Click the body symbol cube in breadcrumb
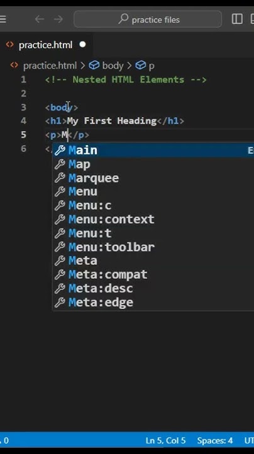254x454 pixels. [94, 65]
